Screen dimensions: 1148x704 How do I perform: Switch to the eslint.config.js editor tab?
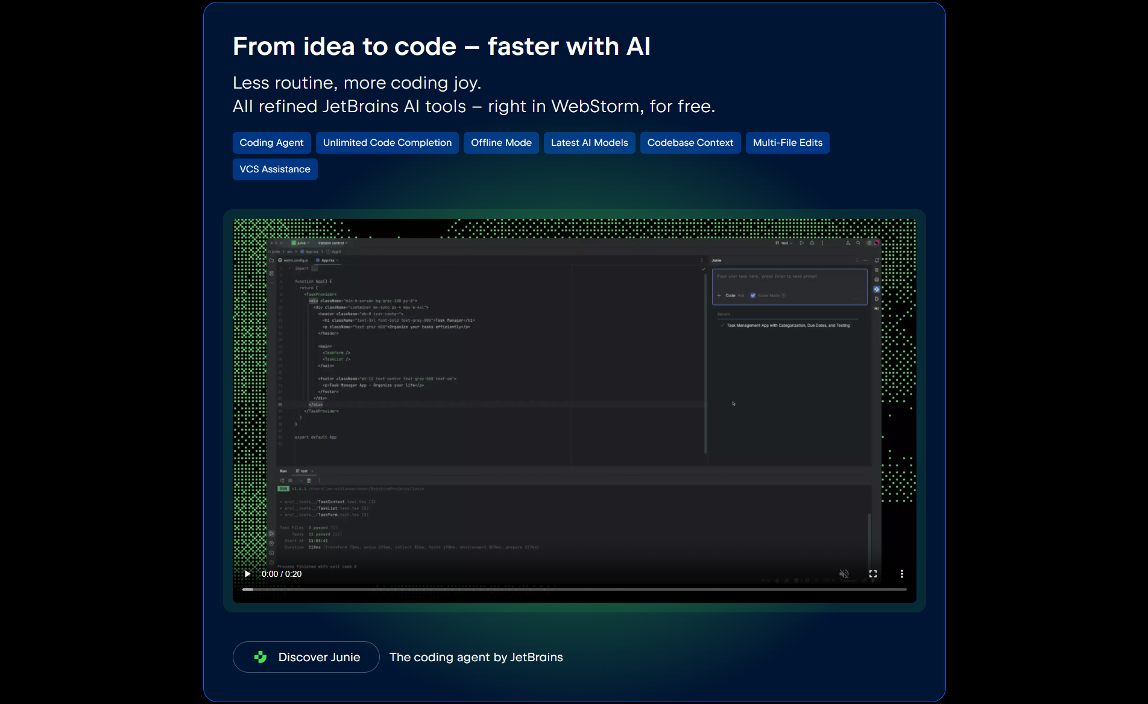click(x=295, y=260)
